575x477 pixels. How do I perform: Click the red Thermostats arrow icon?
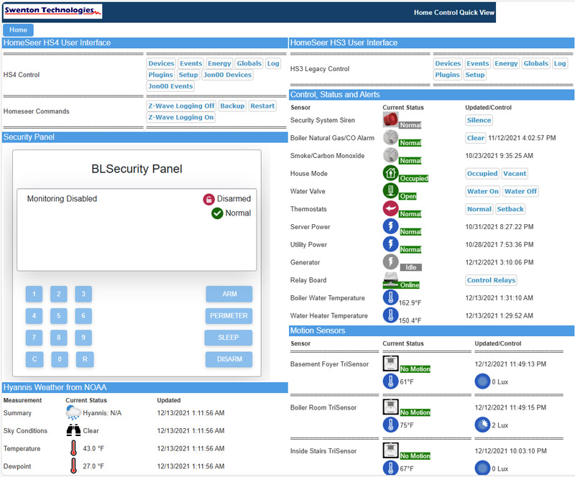coord(390,208)
